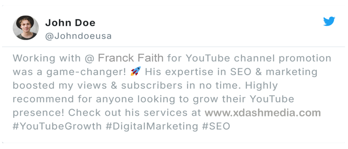The image size is (348, 149).
Task: Open the @Johndoeusa handle
Action: (78, 36)
